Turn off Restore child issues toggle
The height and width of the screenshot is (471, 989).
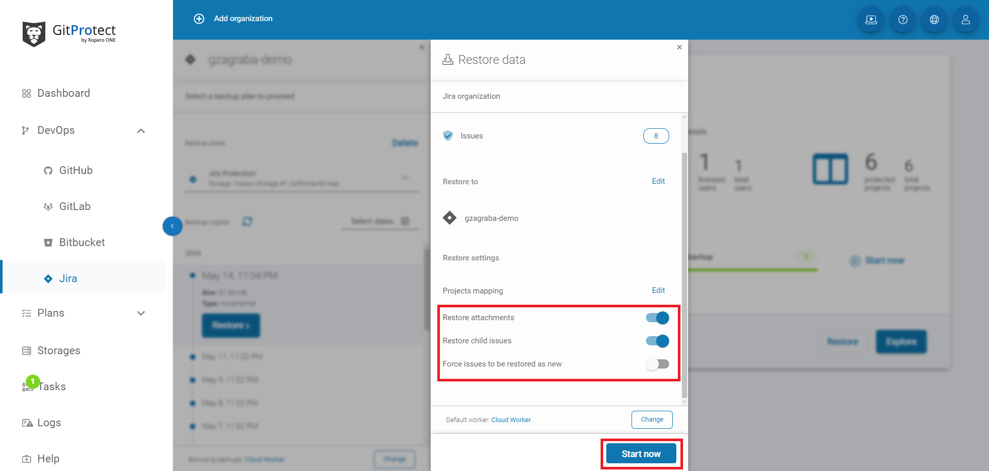click(x=657, y=341)
